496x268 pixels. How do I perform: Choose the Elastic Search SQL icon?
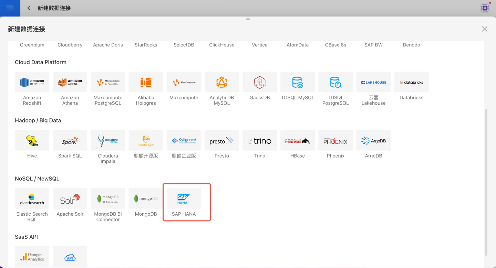coord(32,199)
